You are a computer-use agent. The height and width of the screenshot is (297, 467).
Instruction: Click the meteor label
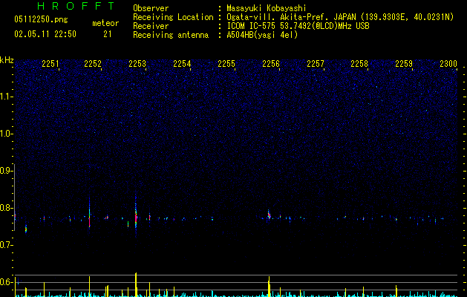click(105, 23)
